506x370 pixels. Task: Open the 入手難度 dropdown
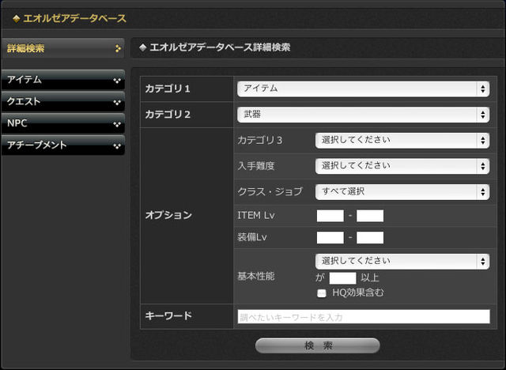pos(402,166)
